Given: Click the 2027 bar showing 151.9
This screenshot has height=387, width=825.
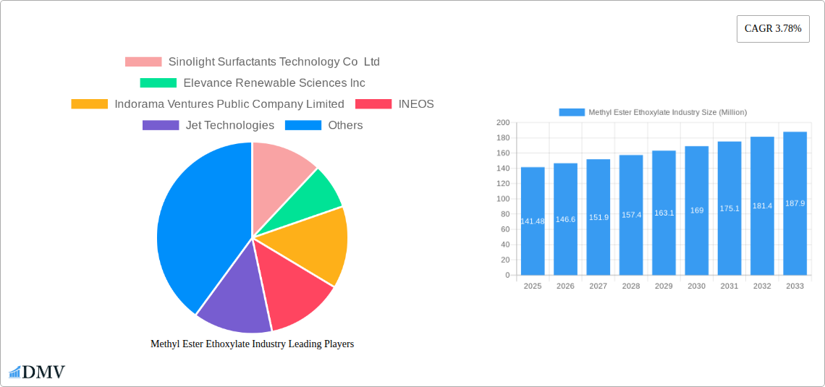Looking at the screenshot, I should click(x=598, y=217).
